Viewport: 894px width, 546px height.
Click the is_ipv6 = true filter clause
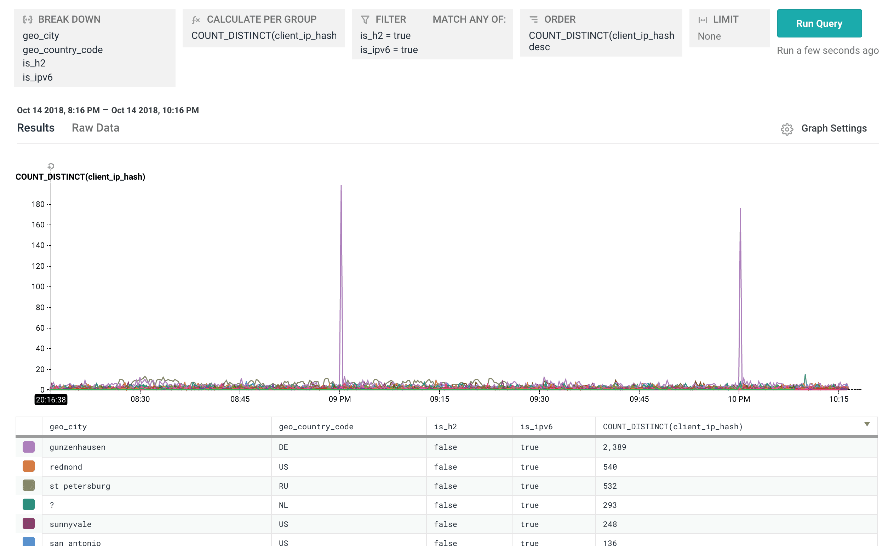pyautogui.click(x=389, y=50)
